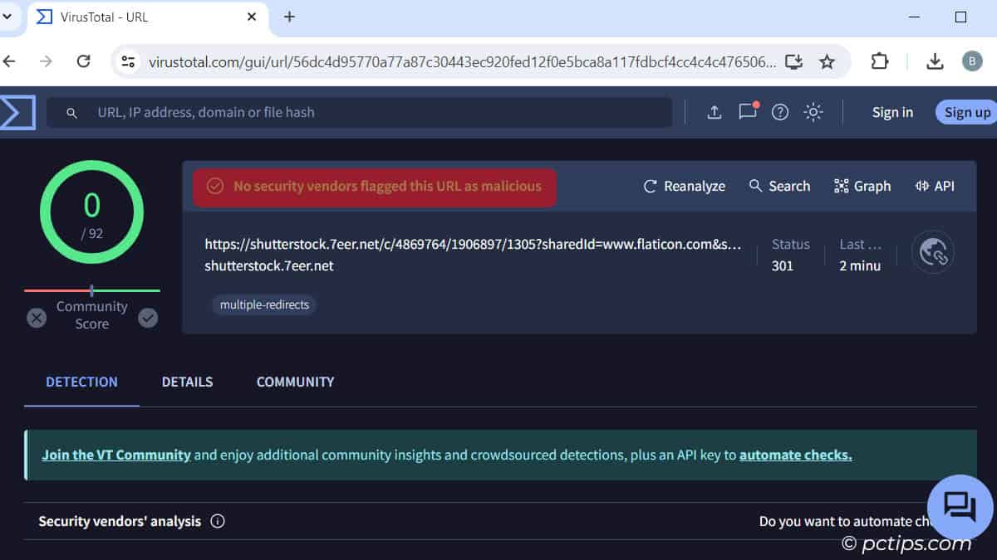The height and width of the screenshot is (560, 997).
Task: Click the info icon beside Security vendors' analysis
Action: (x=218, y=522)
